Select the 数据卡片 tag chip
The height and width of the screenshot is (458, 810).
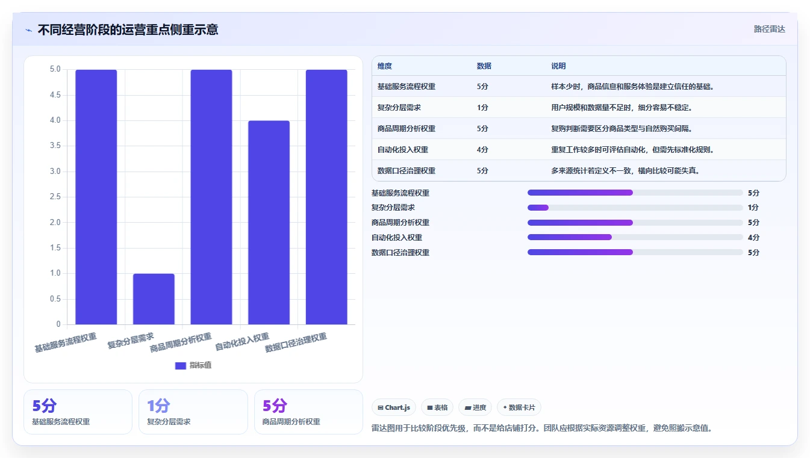tap(519, 407)
